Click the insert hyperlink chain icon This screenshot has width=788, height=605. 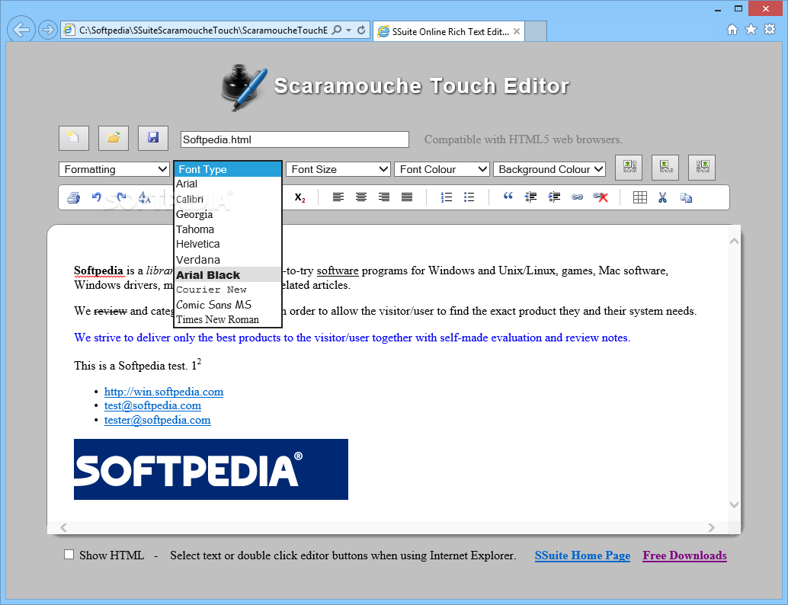pos(578,197)
